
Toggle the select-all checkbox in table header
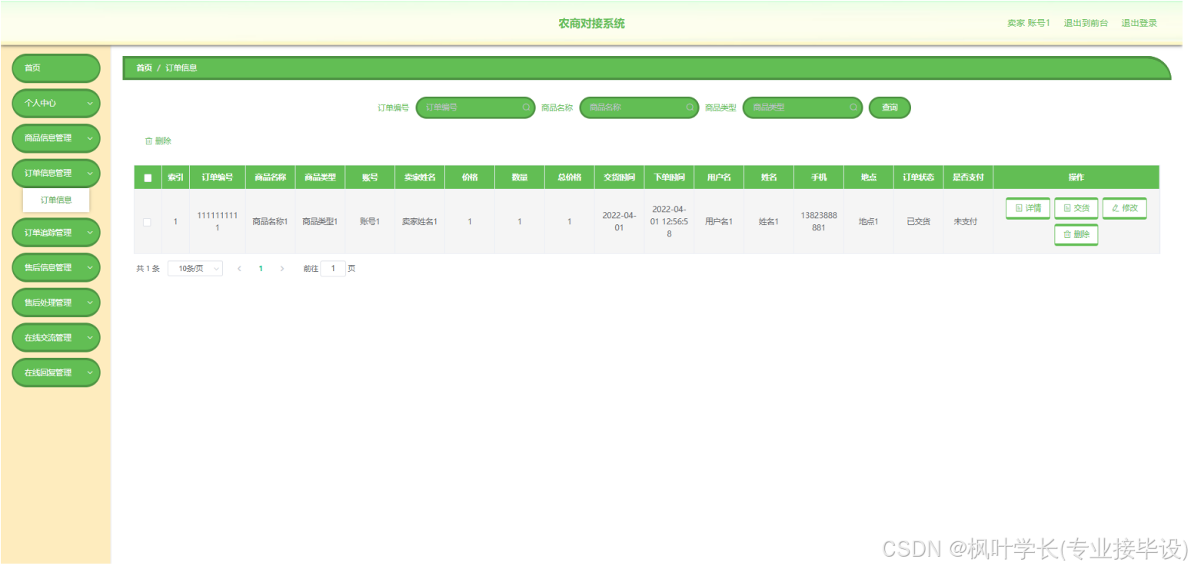pos(148,177)
